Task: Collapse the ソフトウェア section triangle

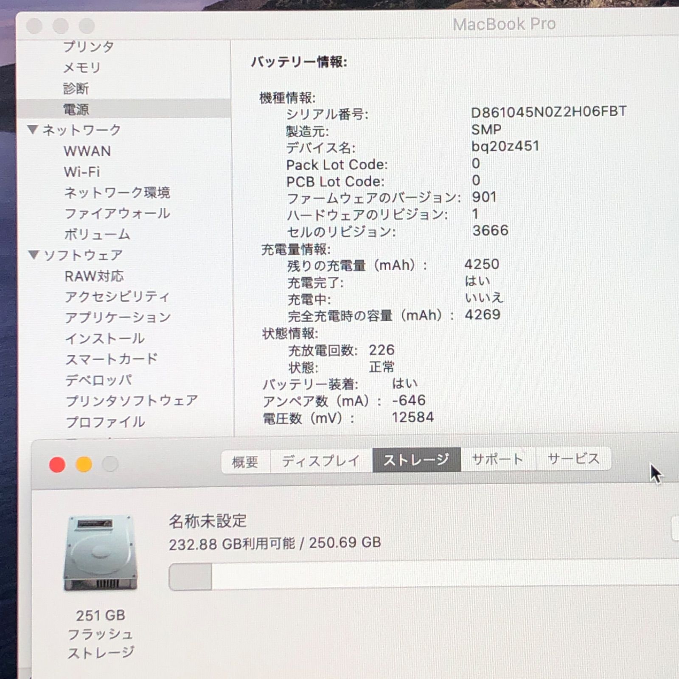Action: tap(34, 255)
